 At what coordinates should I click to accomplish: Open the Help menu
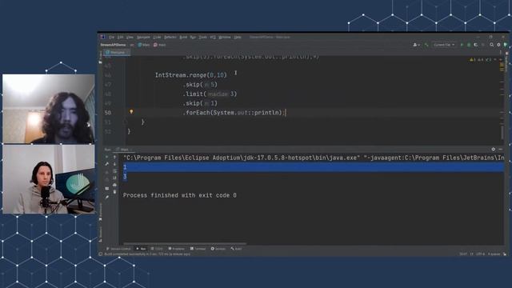coord(238,38)
